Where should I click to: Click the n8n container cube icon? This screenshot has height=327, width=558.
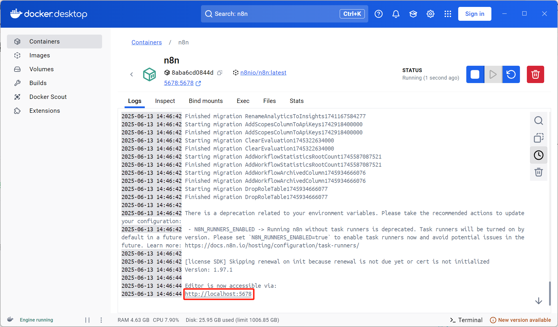coord(149,74)
